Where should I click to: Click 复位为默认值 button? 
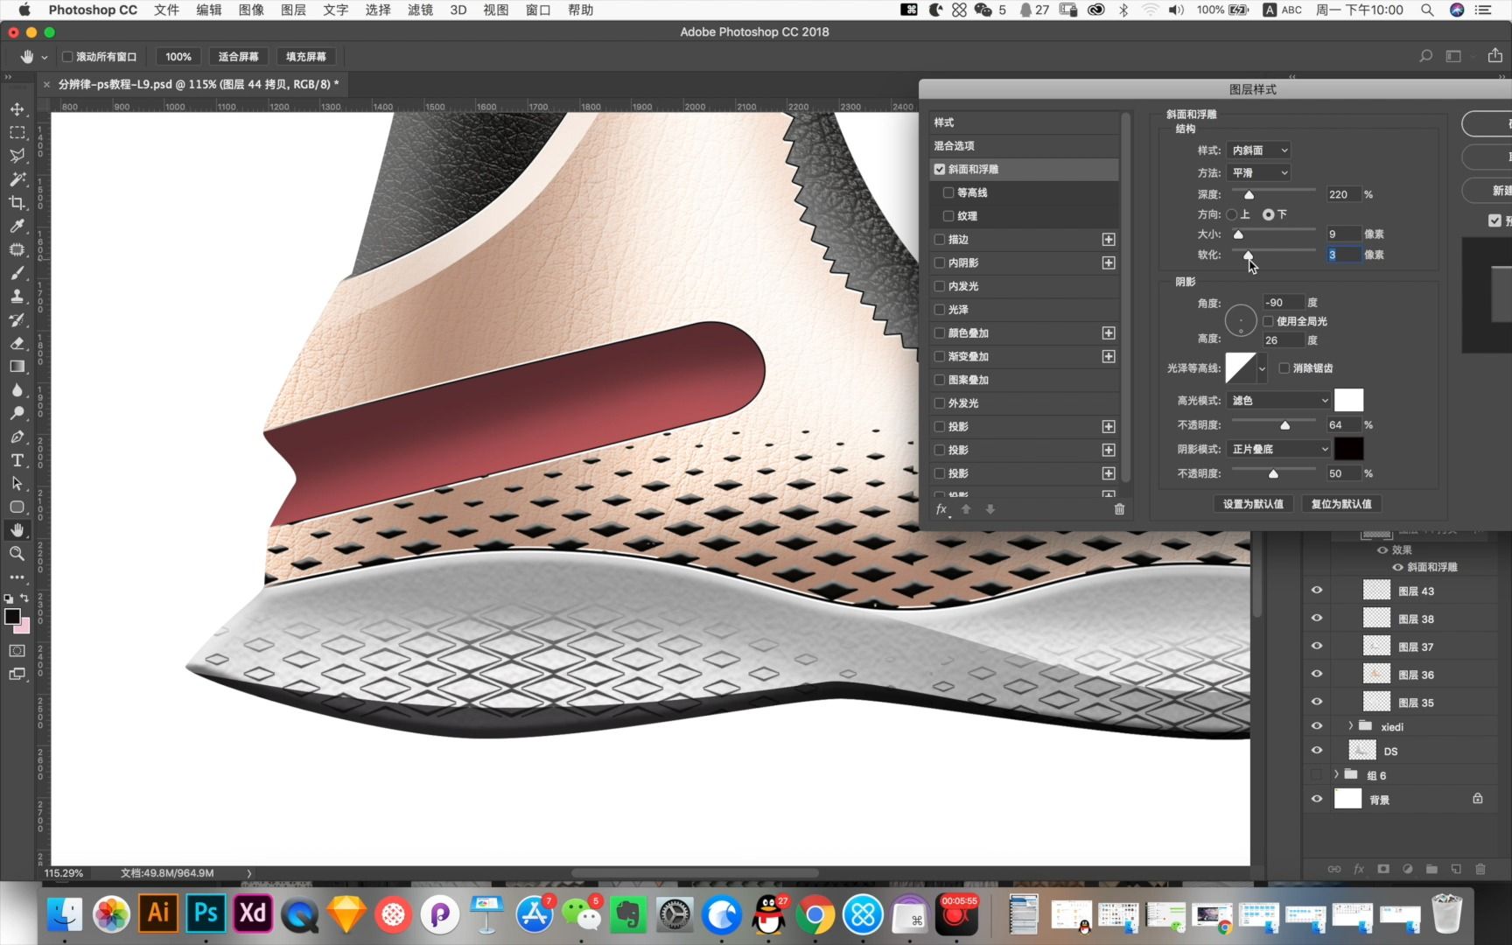(x=1341, y=504)
